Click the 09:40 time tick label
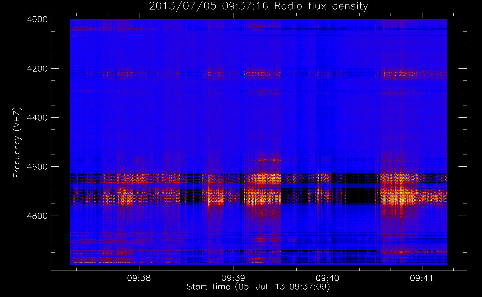 pyautogui.click(x=328, y=278)
